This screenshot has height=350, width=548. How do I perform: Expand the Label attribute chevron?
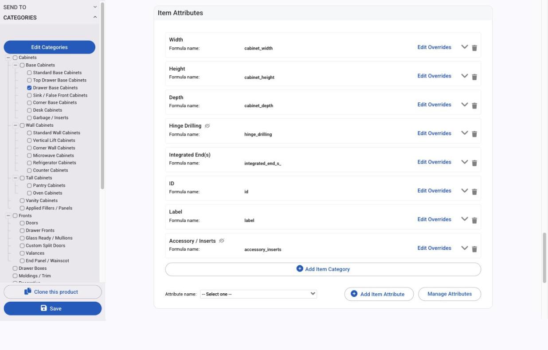tap(465, 219)
